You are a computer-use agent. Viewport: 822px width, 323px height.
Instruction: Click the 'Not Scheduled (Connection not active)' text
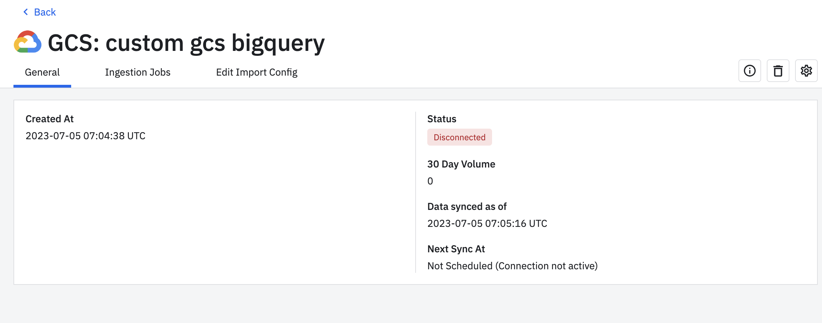pyautogui.click(x=512, y=266)
